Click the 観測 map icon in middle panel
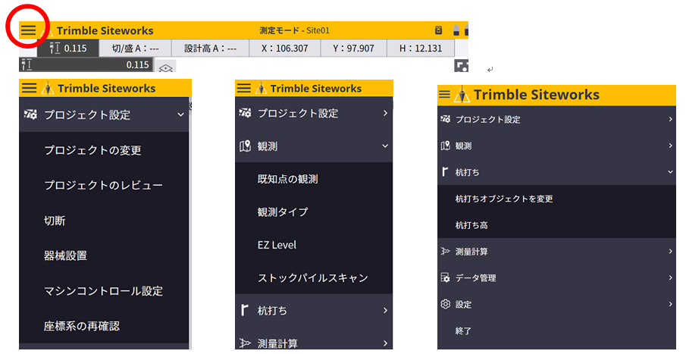Image resolution: width=686 pixels, height=354 pixels. (245, 146)
